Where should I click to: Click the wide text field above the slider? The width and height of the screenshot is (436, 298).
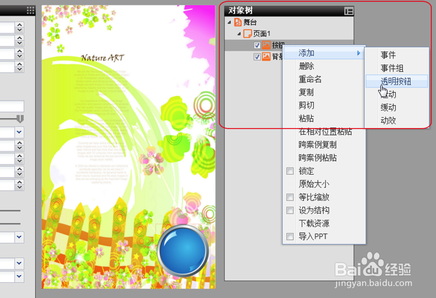pyautogui.click(x=12, y=106)
